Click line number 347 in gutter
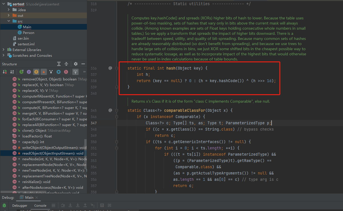This screenshot has height=211, width=343. click(93, 123)
